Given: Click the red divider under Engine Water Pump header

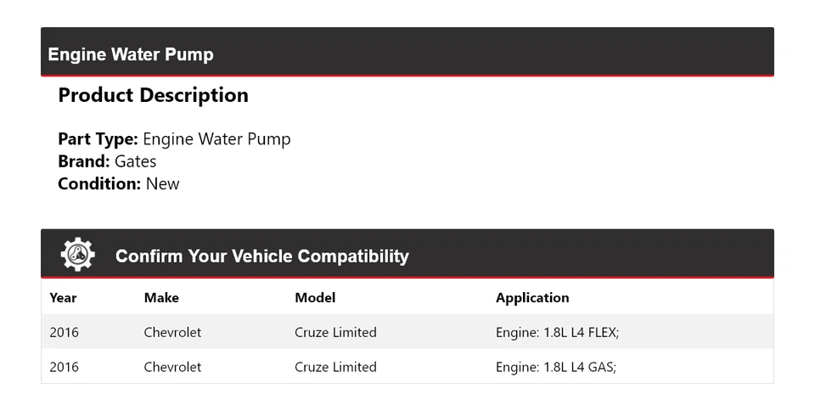Looking at the screenshot, I should coord(407,76).
